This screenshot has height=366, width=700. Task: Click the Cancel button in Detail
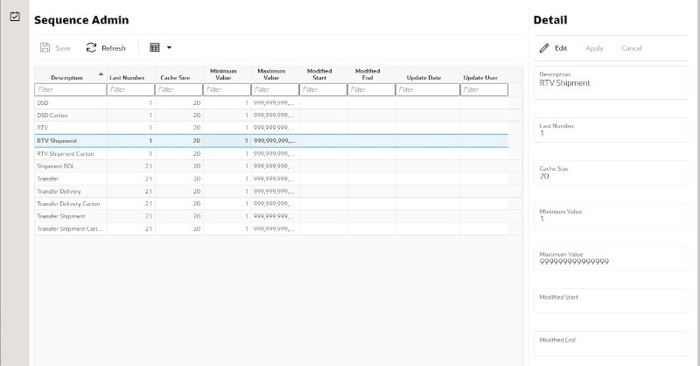[631, 48]
